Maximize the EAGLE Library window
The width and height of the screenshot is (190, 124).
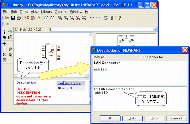[x=148, y=5]
